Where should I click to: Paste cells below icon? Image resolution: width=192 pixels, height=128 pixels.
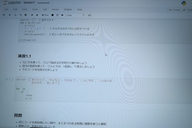pos(26,15)
